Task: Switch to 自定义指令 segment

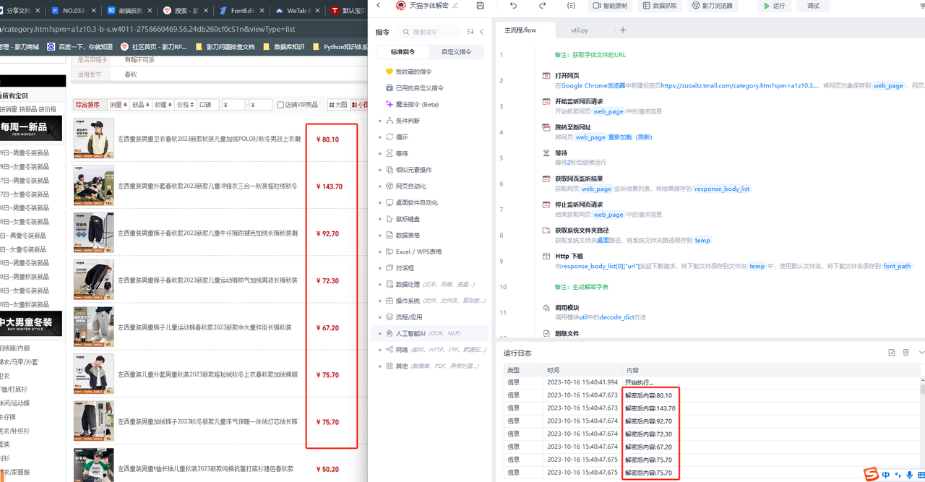Action: click(456, 52)
